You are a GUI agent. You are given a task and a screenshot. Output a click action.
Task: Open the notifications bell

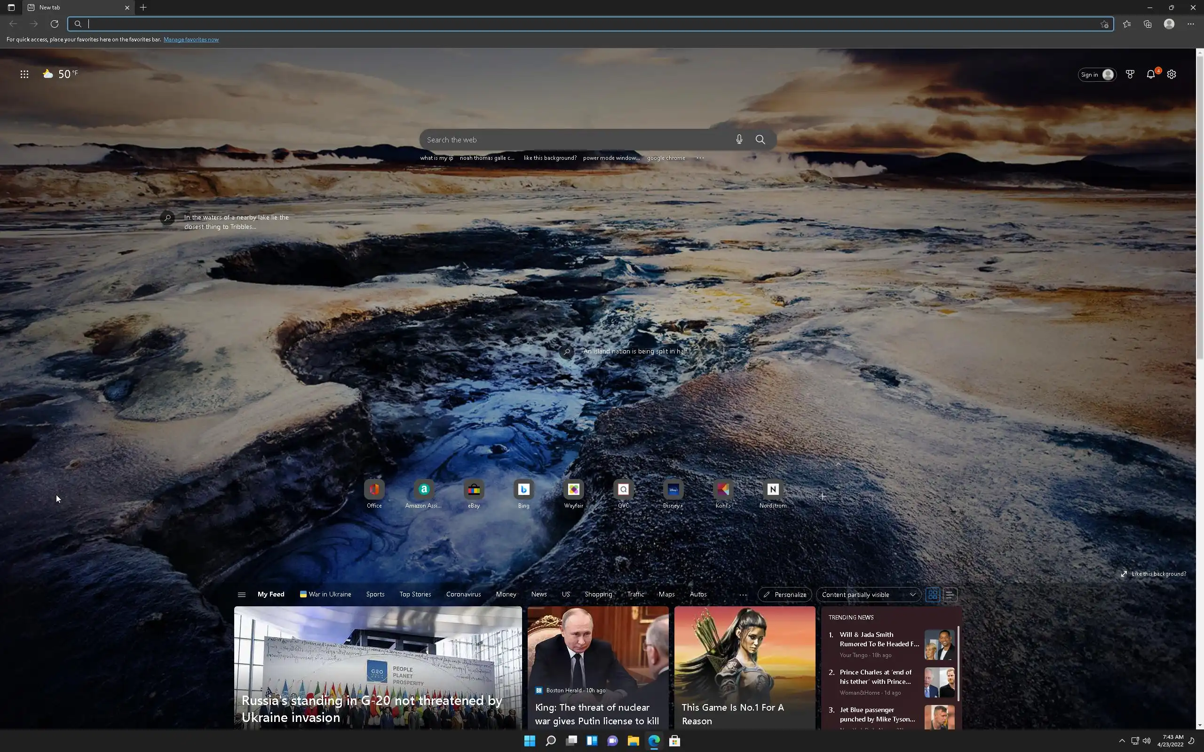coord(1150,75)
